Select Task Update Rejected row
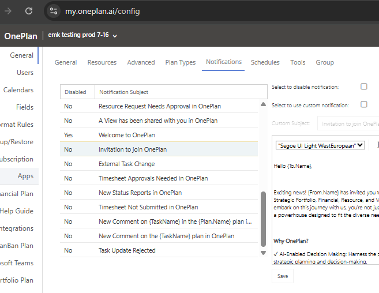Viewport: 379px width, 293px height. (x=159, y=250)
